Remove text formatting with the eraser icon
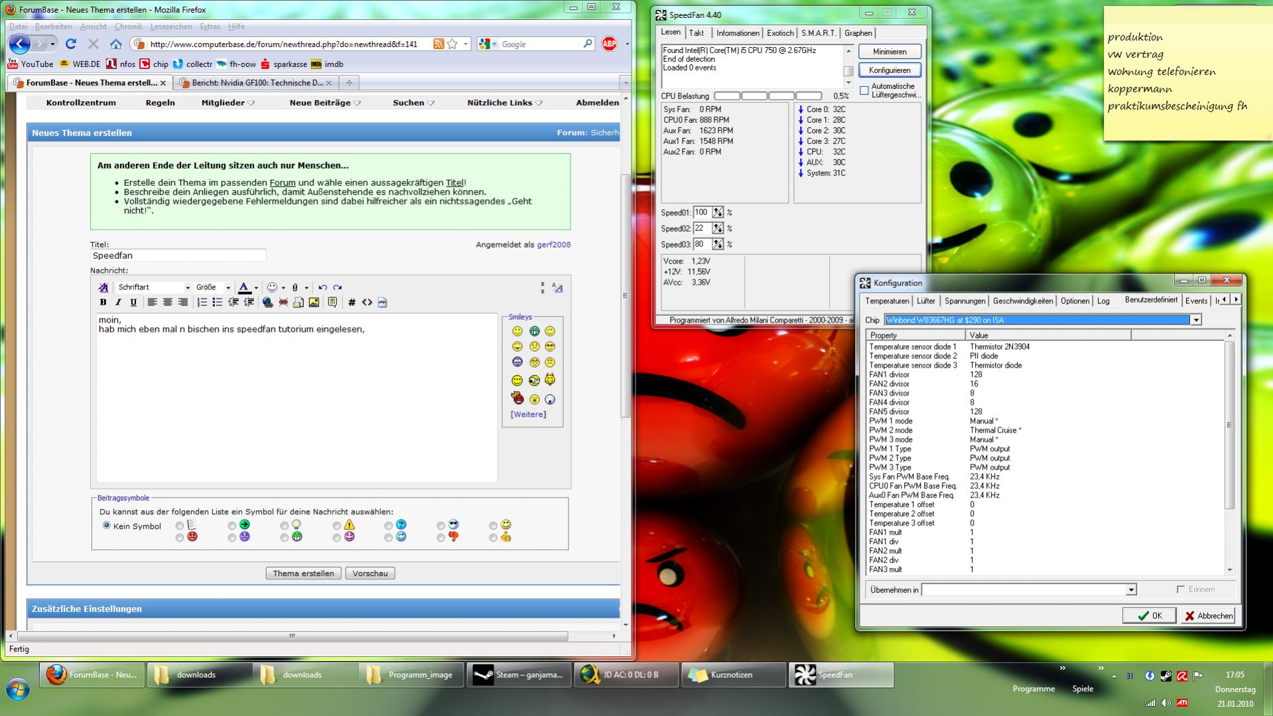This screenshot has width=1273, height=716. click(103, 287)
